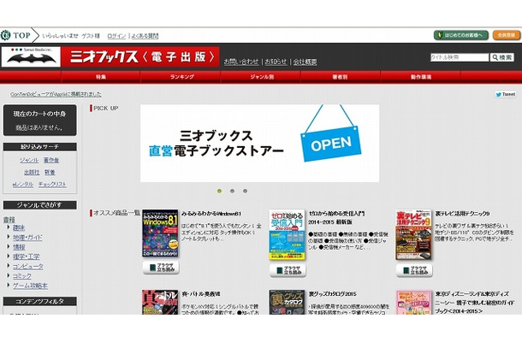Expand the 趣味 genre arrow

pos(9,227)
